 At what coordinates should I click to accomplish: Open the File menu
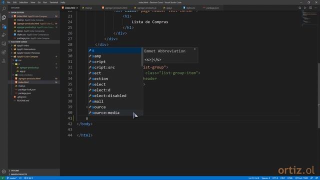pyautogui.click(x=8, y=2)
